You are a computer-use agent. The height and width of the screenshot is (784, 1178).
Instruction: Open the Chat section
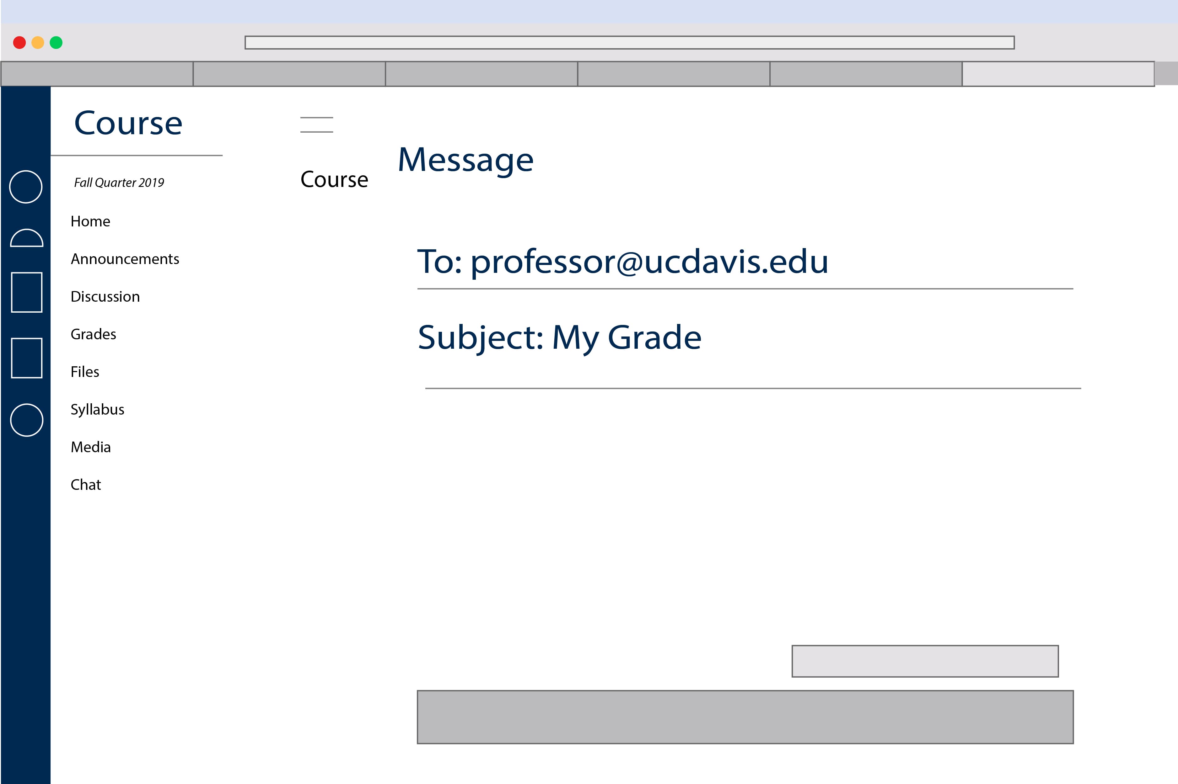[x=86, y=485]
